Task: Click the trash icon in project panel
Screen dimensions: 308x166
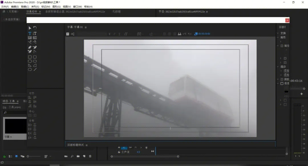Action: [x=90, y=156]
